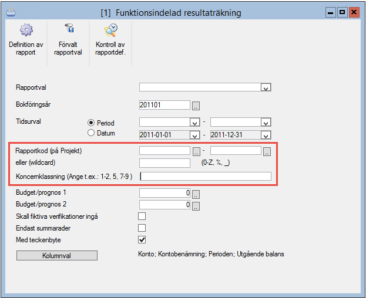Enable Skall fiktiva verifikationer ingå checkbox
The image size is (366, 298).
coord(142,216)
